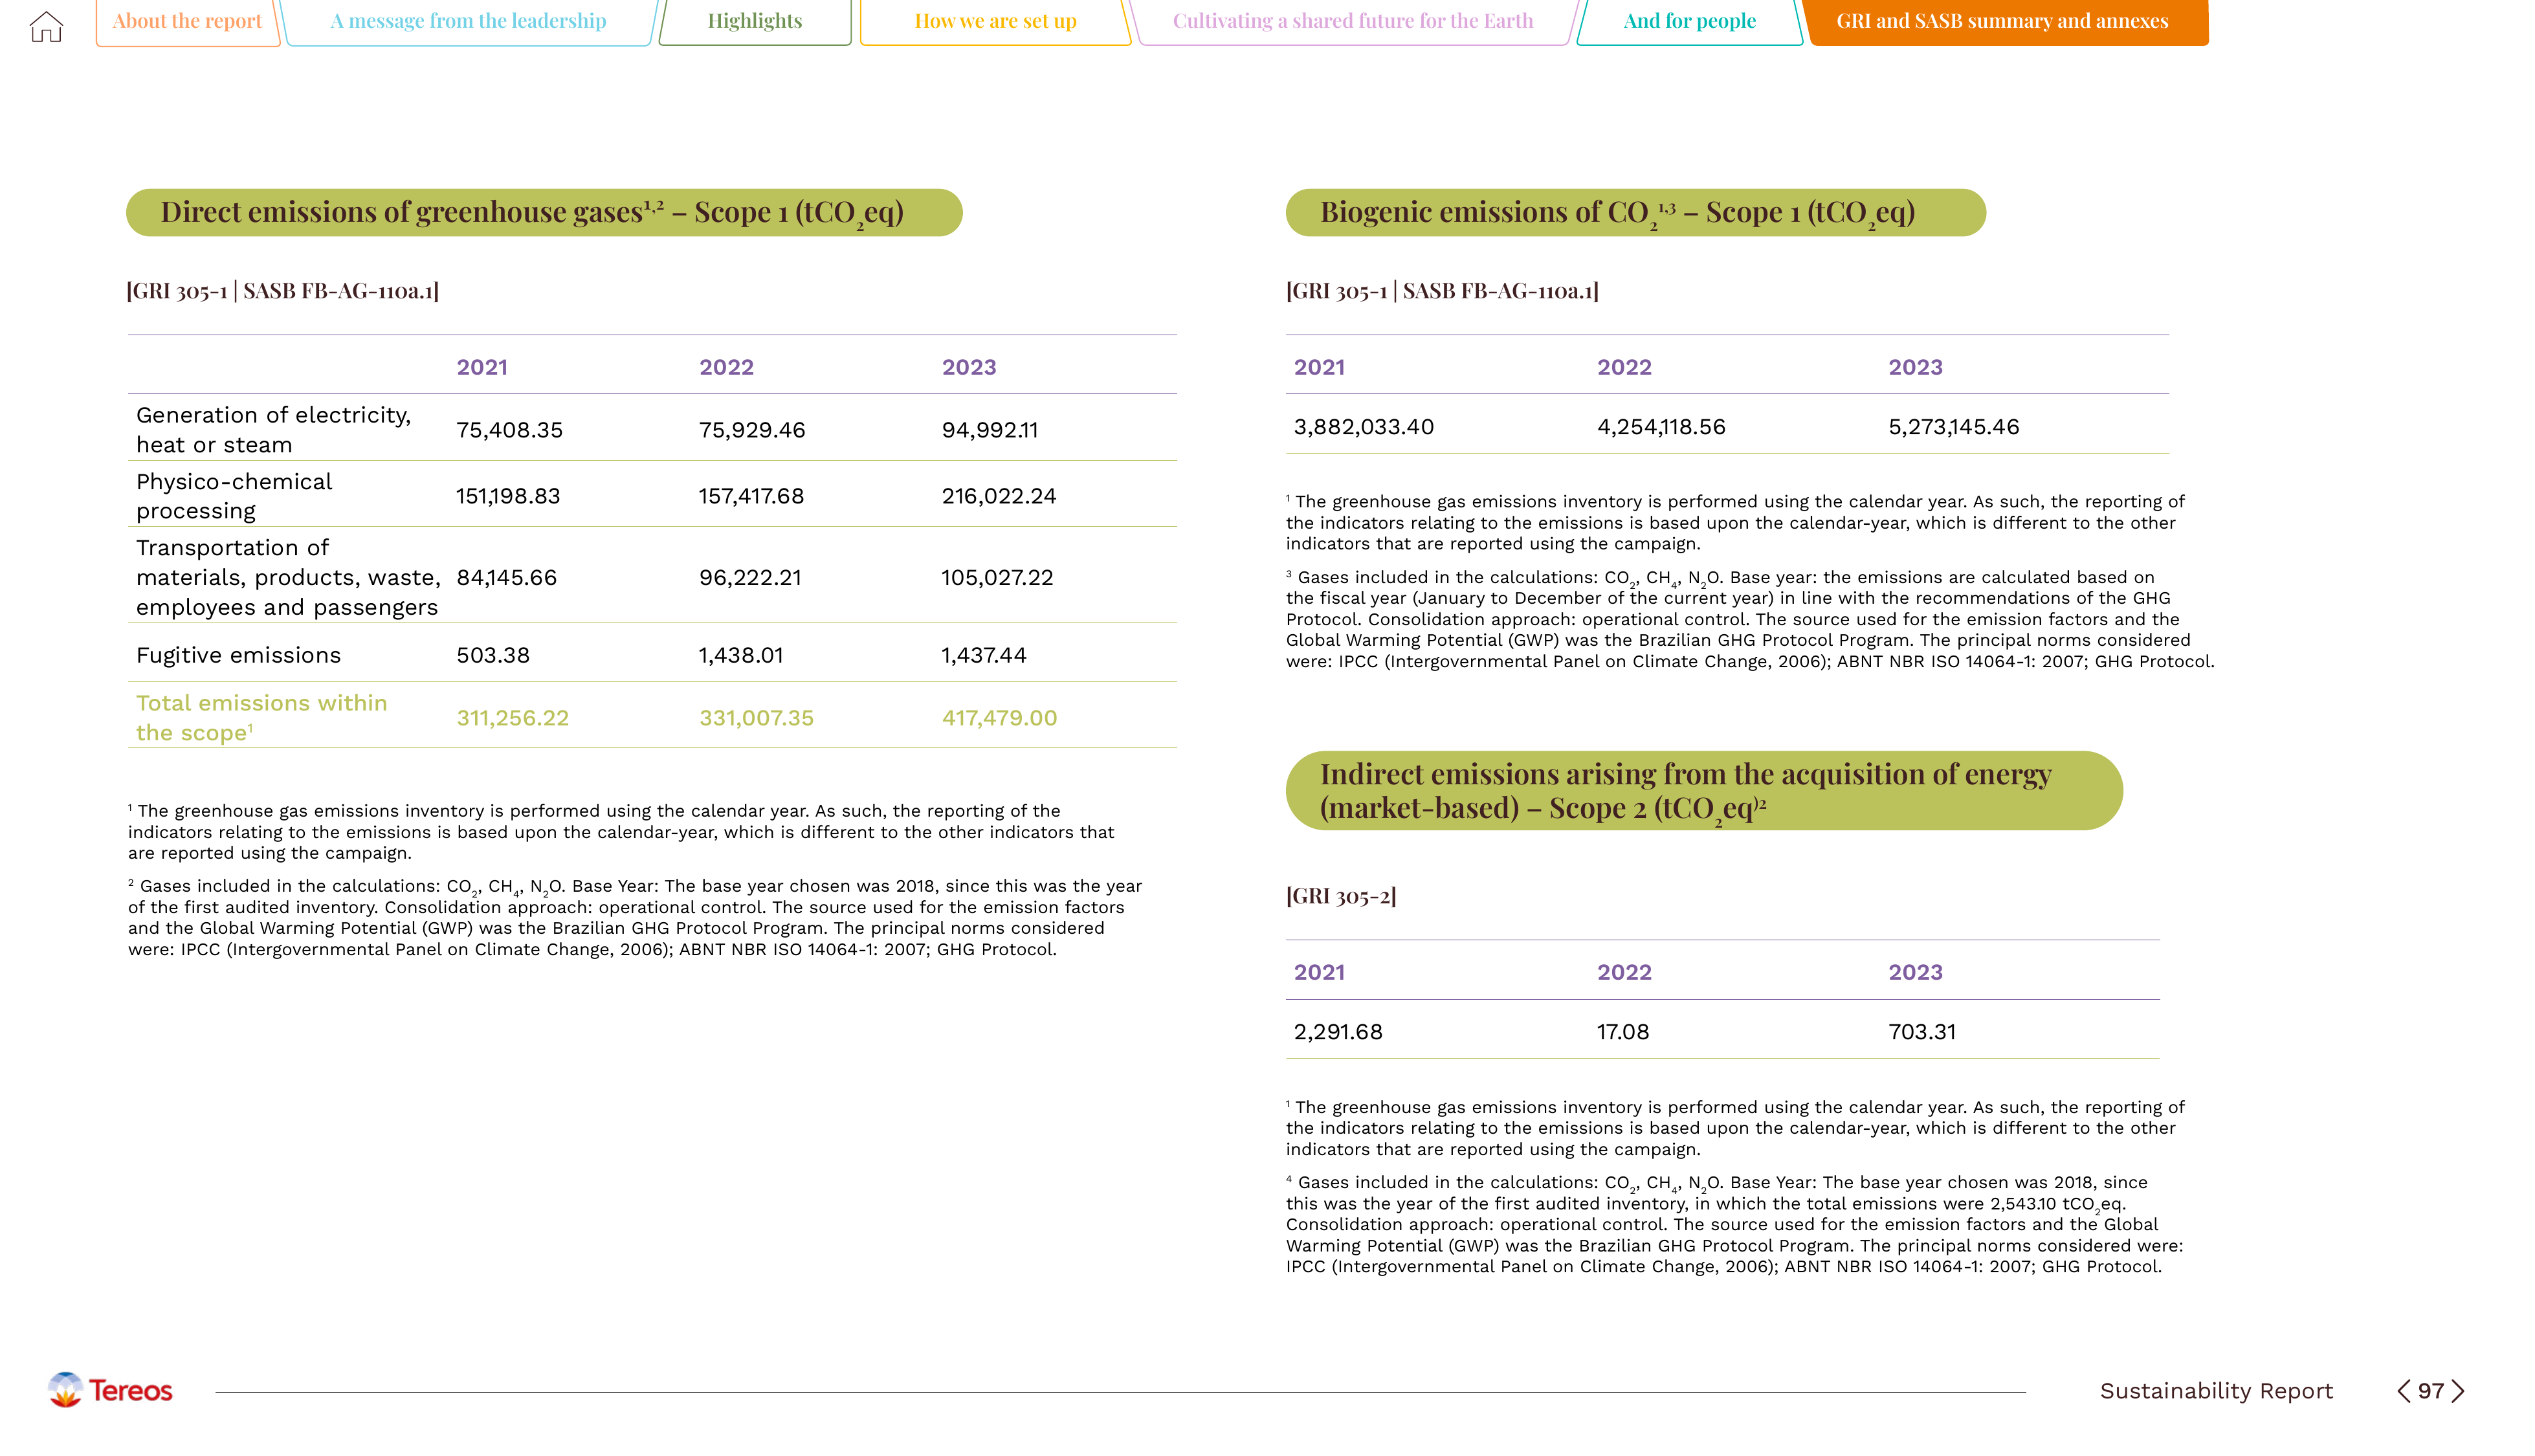Click the Sustainability Report footer text
Viewport: 2535px width, 1456px height.
point(2216,1391)
